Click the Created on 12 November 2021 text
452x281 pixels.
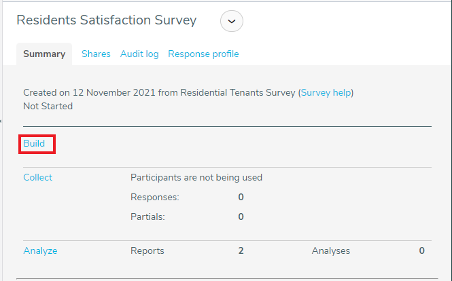pyautogui.click(x=89, y=93)
